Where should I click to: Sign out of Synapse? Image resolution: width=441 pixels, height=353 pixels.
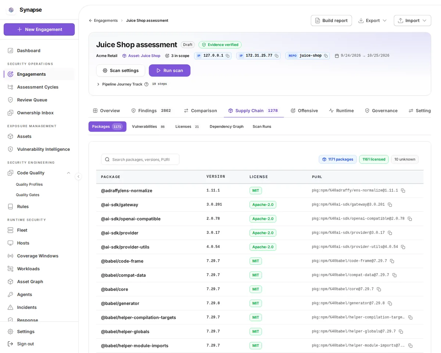[x=39, y=344]
